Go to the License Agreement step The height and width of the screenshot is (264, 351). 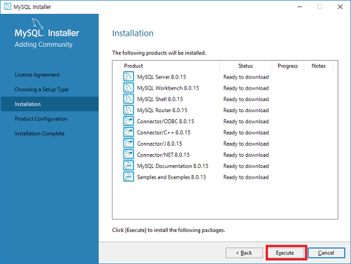[x=37, y=75]
